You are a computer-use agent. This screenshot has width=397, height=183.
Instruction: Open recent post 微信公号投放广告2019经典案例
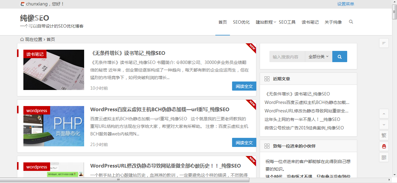click(x=304, y=128)
